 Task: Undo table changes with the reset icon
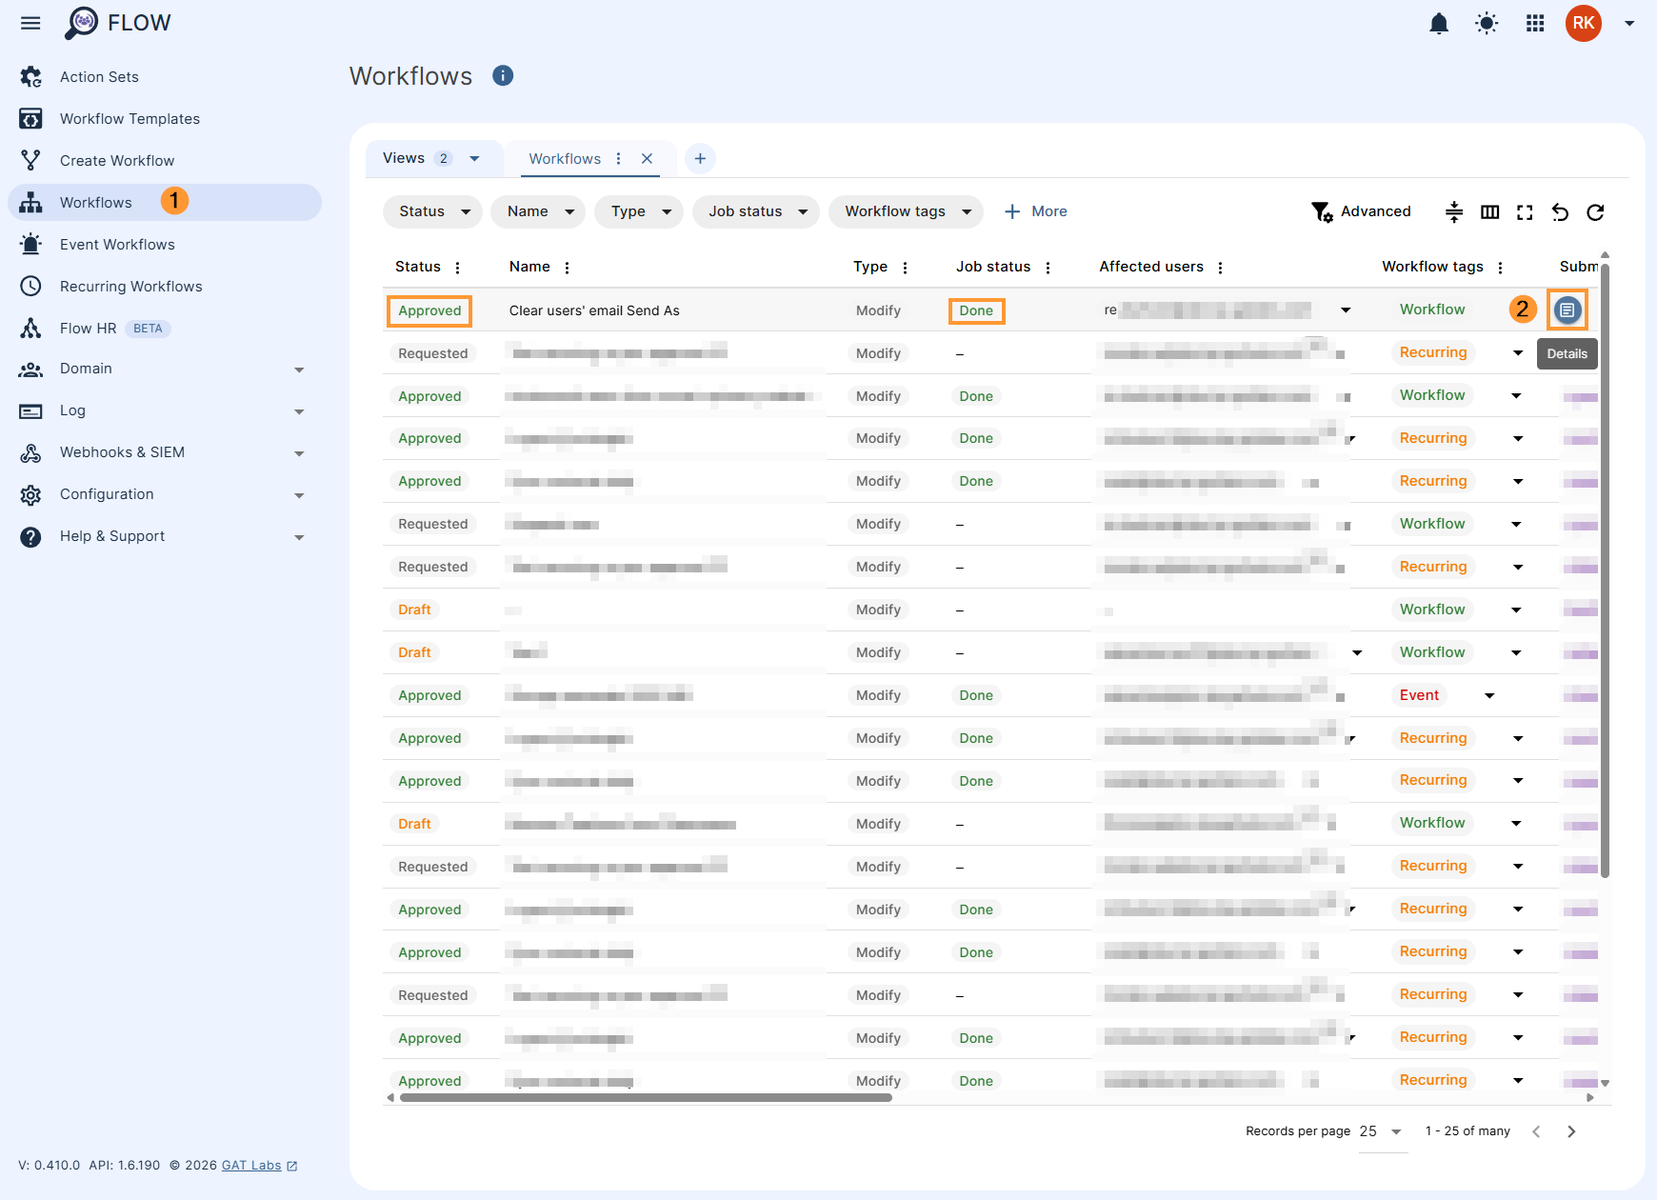pos(1559,213)
